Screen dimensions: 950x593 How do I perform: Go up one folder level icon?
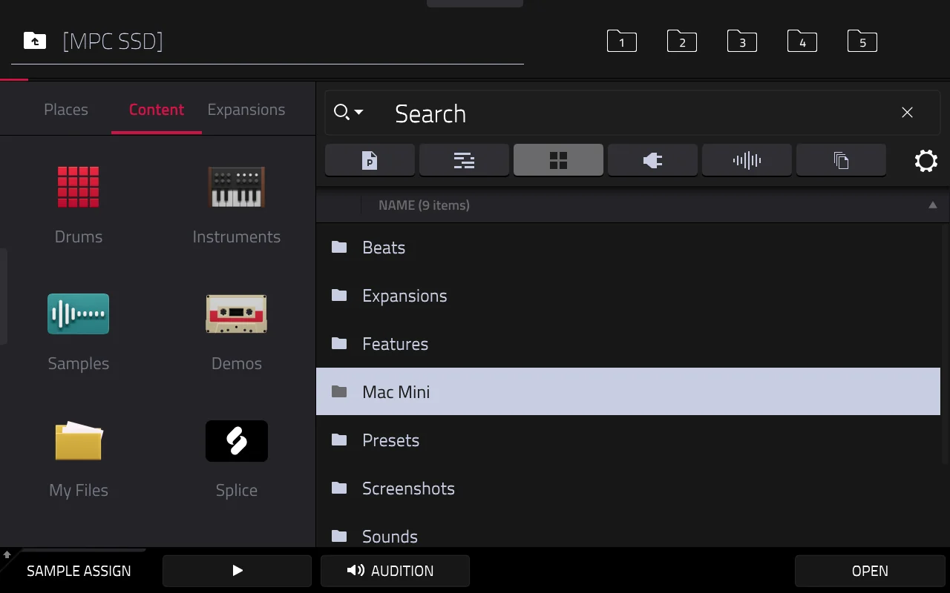(35, 41)
